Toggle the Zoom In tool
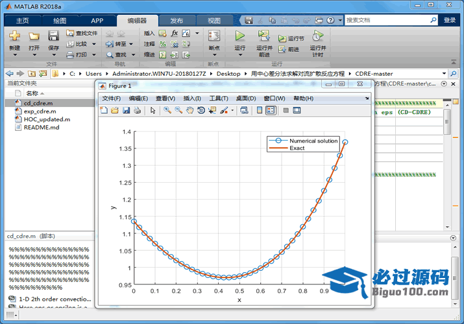Image resolution: width=464 pixels, height=324 pixels. pyautogui.click(x=167, y=110)
